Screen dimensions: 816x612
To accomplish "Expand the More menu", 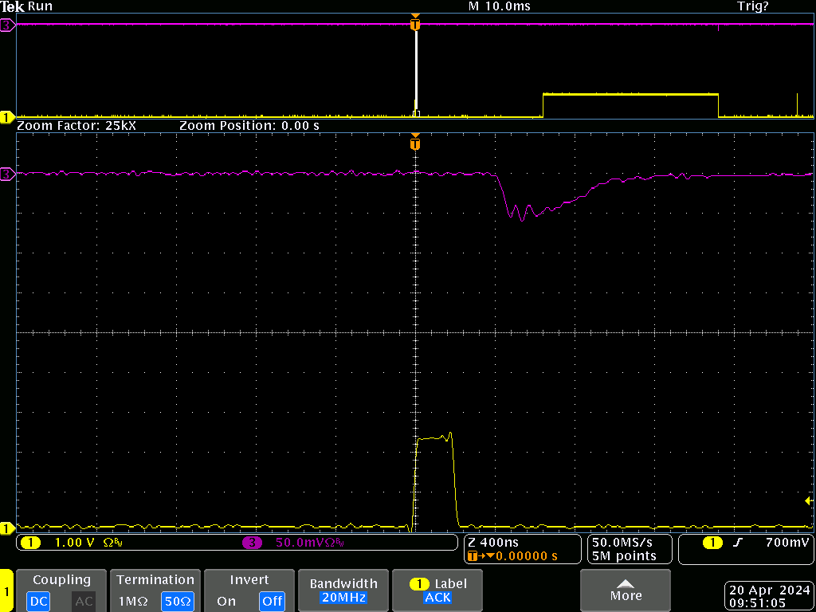I will 626,590.
